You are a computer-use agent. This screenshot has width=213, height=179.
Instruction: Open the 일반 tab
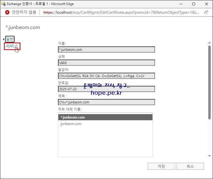point(10,39)
